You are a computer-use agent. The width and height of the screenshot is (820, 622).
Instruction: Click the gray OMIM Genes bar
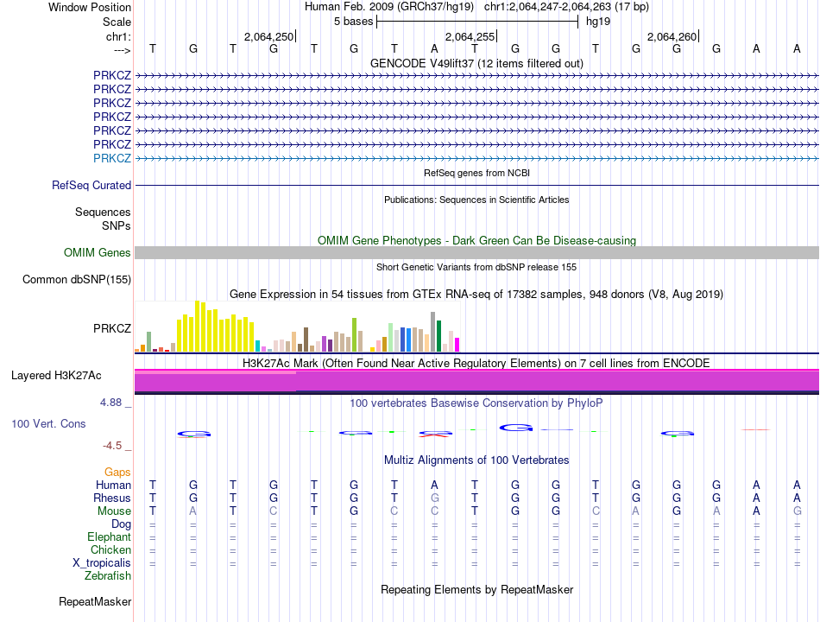[476, 252]
